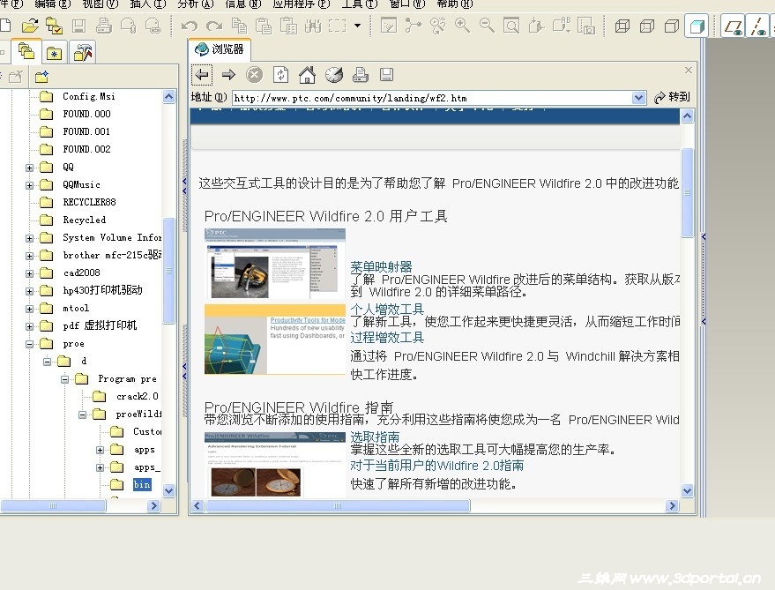Click the 转到 go button
775x590 pixels.
coord(672,97)
